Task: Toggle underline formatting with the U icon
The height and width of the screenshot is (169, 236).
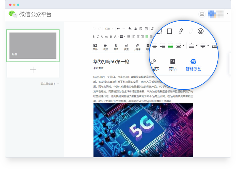Action: coord(102,37)
